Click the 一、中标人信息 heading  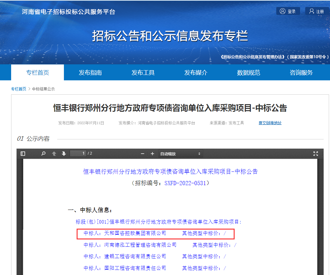tap(90, 210)
